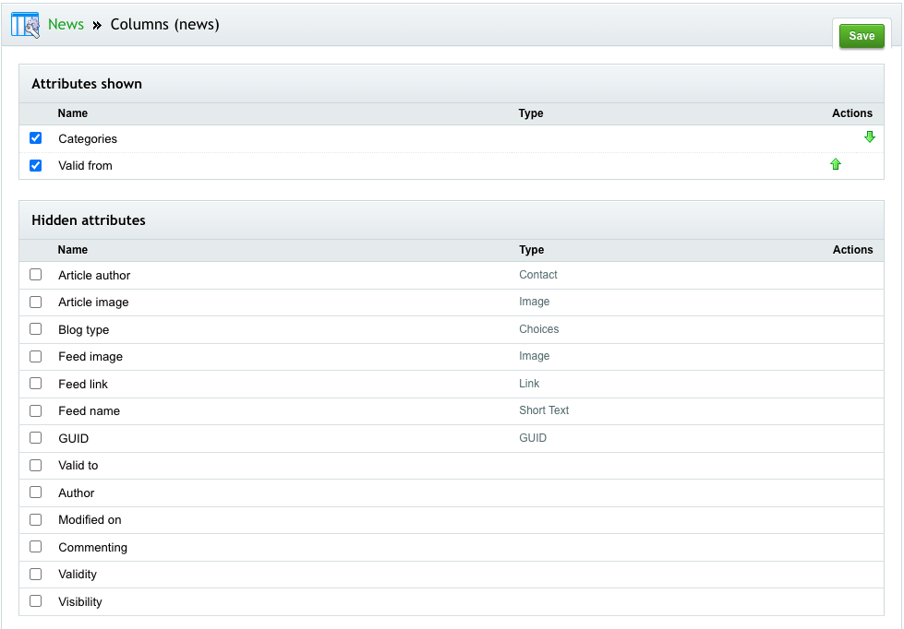Image resolution: width=904 pixels, height=629 pixels.
Task: Tick the Visibility checkbox
Action: (x=36, y=600)
